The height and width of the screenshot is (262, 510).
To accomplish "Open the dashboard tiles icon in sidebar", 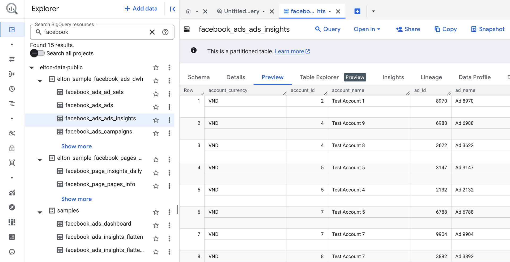I will point(12,222).
